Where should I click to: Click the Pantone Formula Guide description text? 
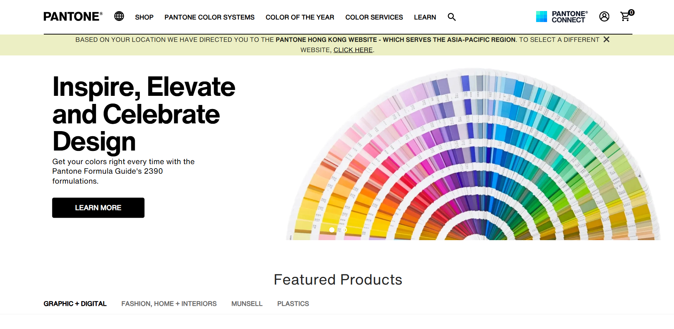click(x=124, y=171)
